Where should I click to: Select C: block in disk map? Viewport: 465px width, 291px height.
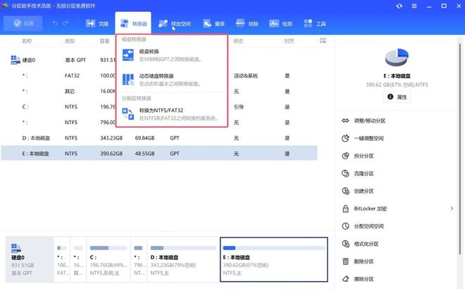[108, 259]
